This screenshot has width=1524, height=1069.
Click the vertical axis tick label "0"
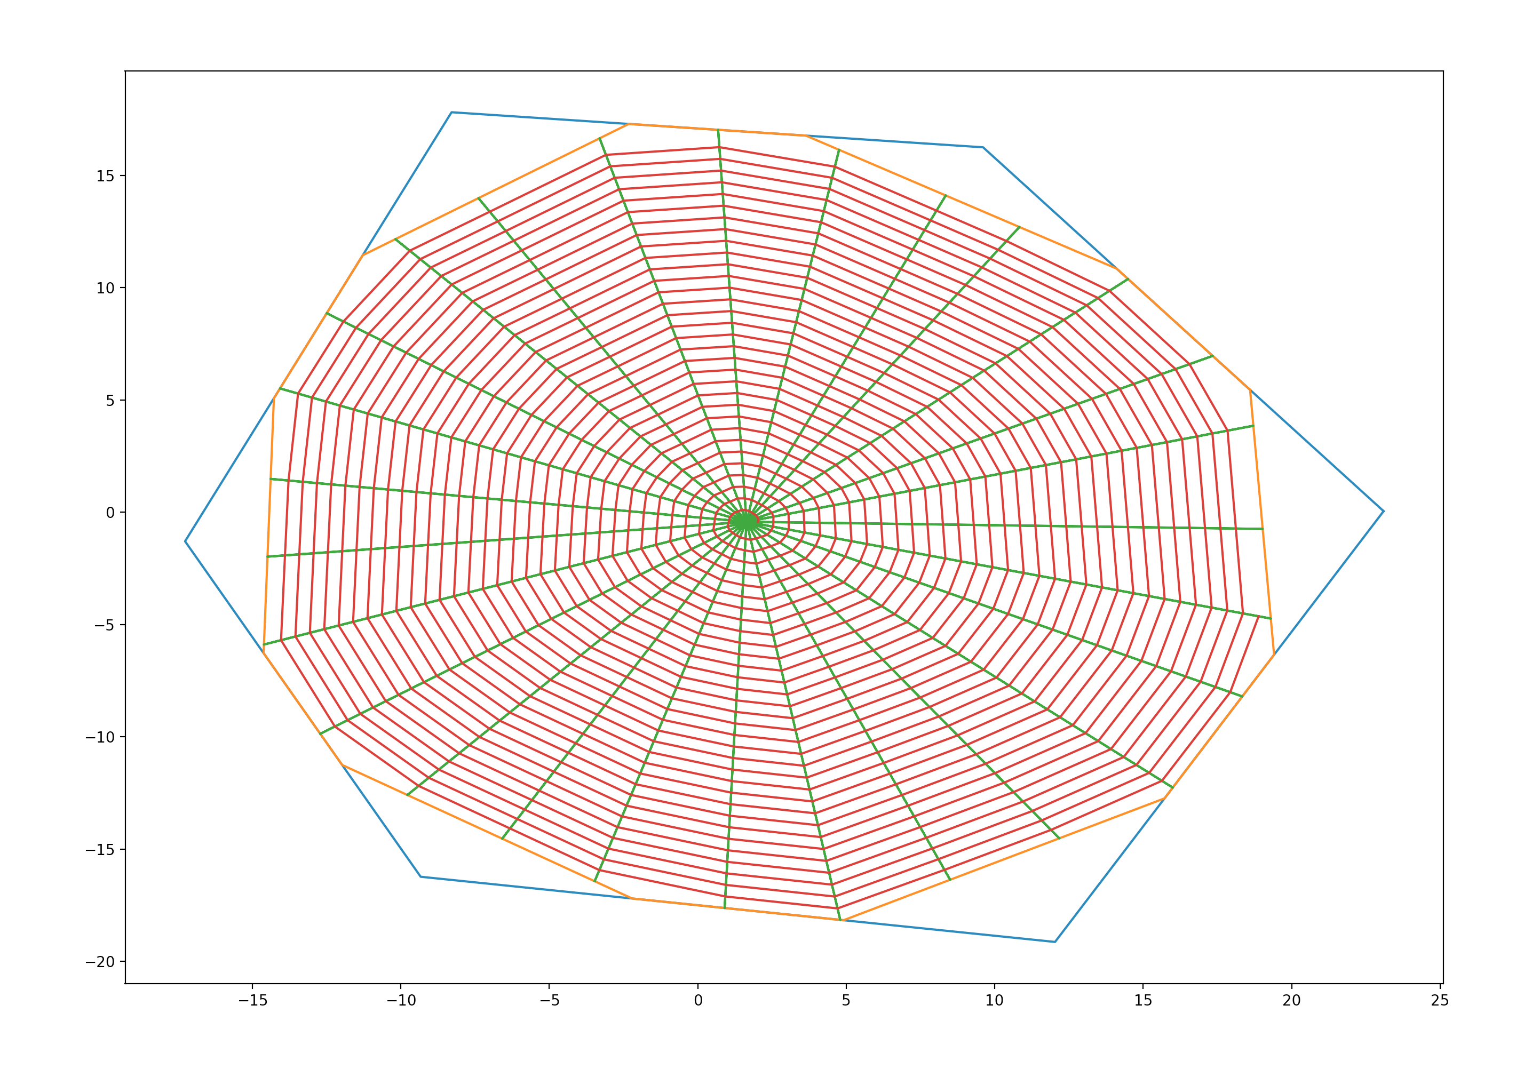pos(110,513)
